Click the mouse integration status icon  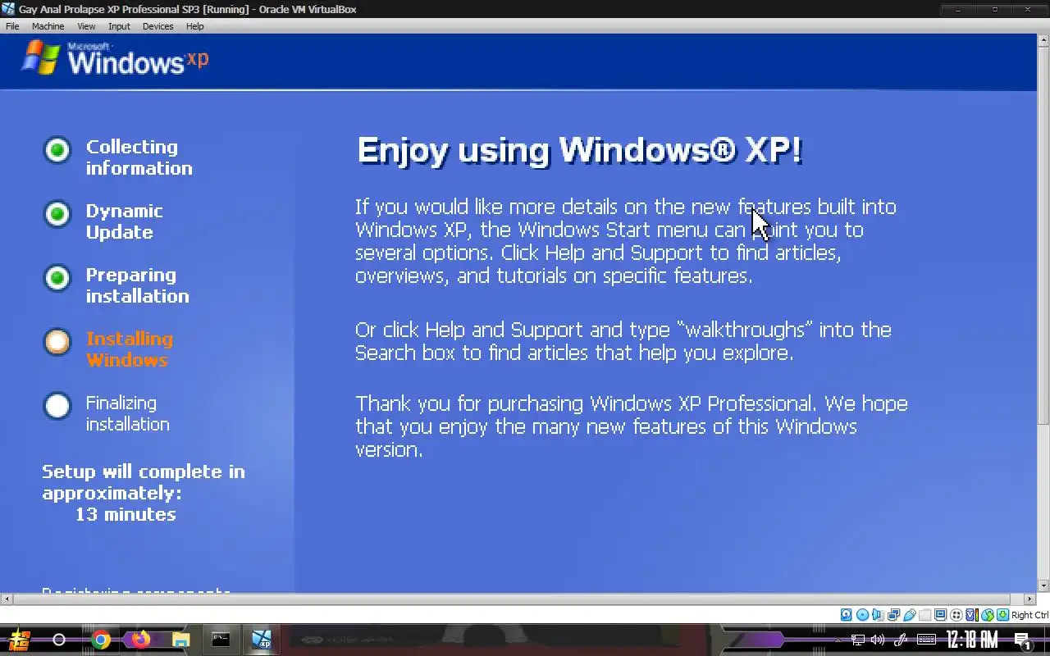(987, 615)
